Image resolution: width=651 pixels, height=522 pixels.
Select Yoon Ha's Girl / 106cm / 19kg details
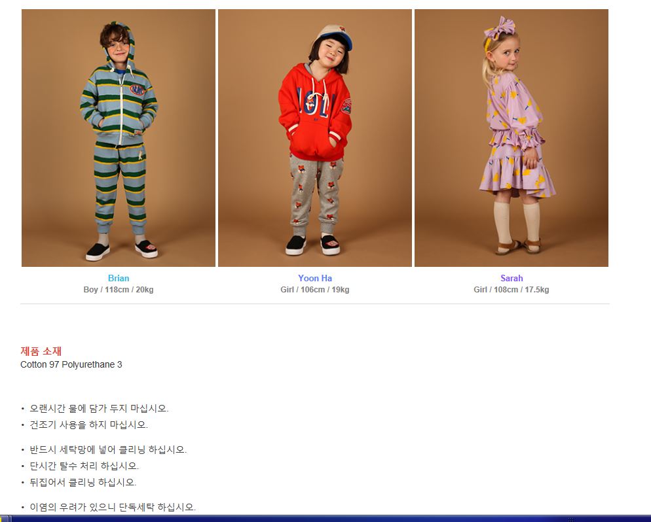(x=315, y=290)
